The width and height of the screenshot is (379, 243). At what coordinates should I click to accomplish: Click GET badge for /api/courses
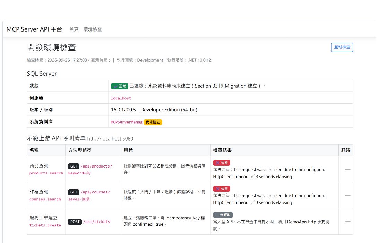pos(74,192)
